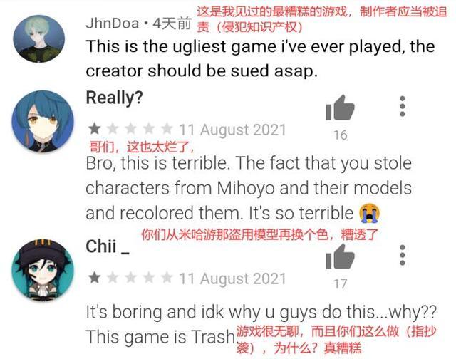Open JhnDoa's profile avatar

tap(38, 39)
